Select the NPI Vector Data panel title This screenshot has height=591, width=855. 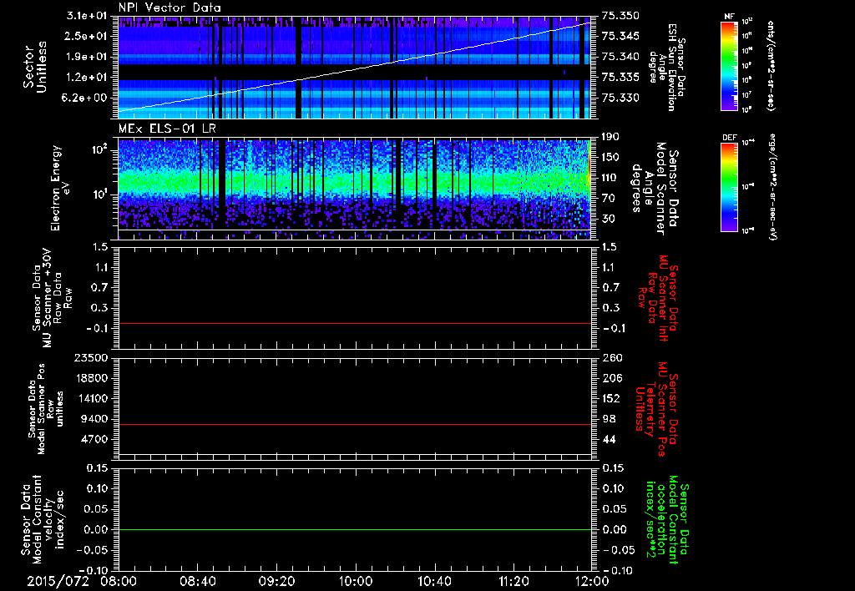pyautogui.click(x=169, y=8)
